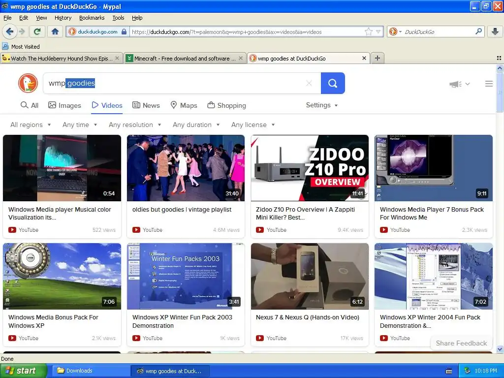Switch to the Images results tab
Screen dimensions: 504x378
tap(64, 105)
